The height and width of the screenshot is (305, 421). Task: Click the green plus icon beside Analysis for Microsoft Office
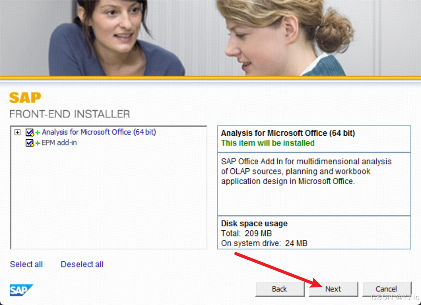click(37, 133)
